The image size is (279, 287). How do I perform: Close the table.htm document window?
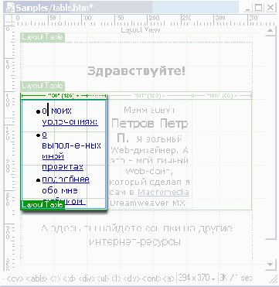(x=270, y=8)
